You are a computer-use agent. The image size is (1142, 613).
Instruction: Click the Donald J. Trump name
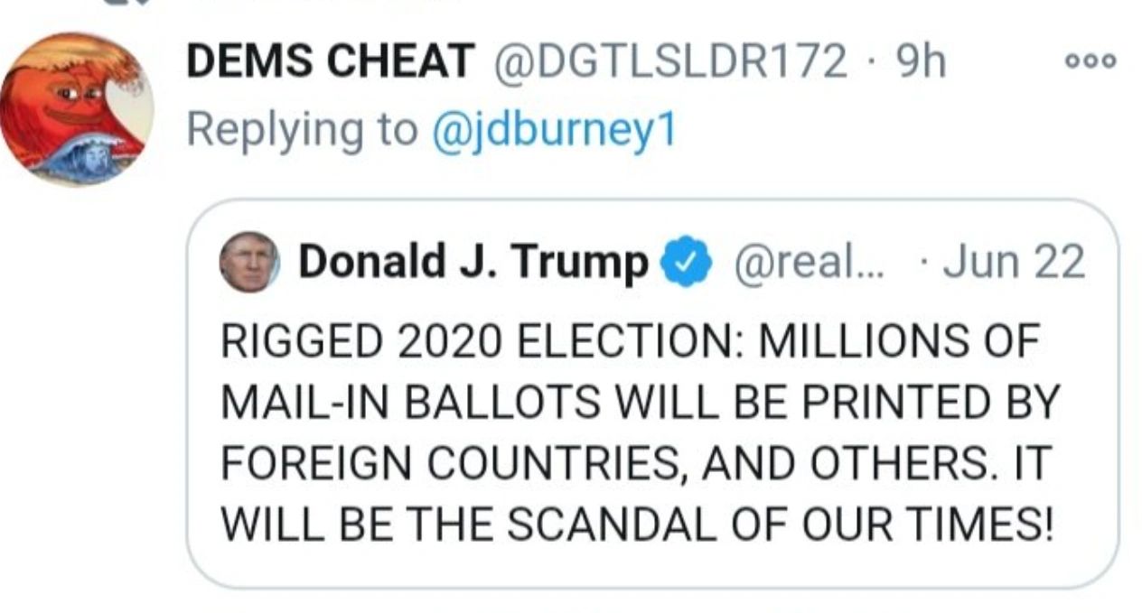tap(473, 262)
